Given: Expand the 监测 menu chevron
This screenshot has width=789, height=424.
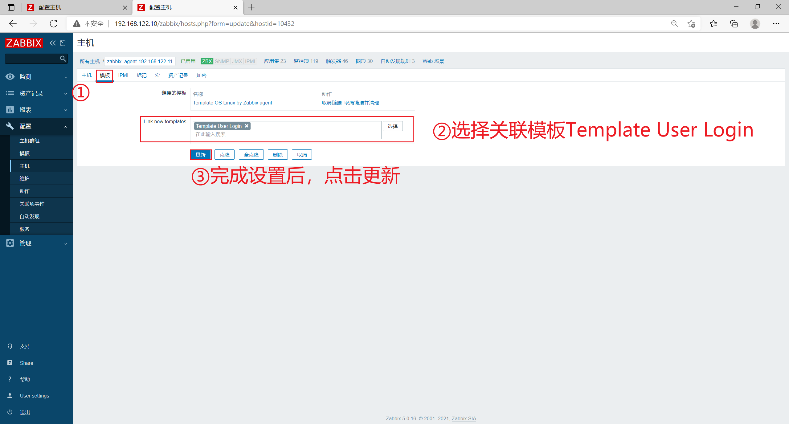Looking at the screenshot, I should [65, 77].
